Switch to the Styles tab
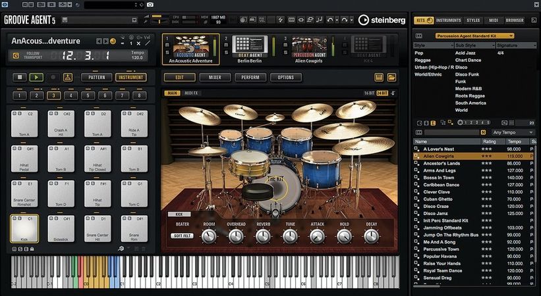The height and width of the screenshot is (296, 541). pos(473,20)
